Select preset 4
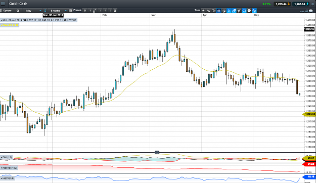The image size is (316, 183). [x=105, y=11]
